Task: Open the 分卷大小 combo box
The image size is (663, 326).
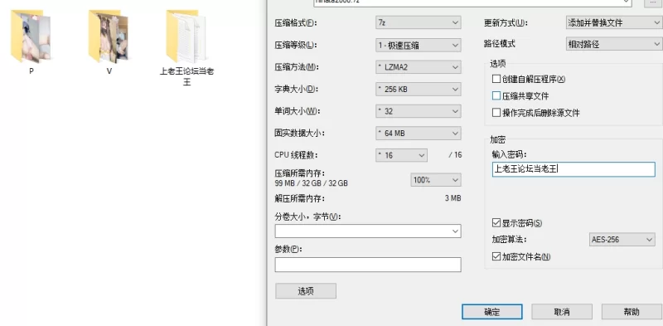Action: 368,231
